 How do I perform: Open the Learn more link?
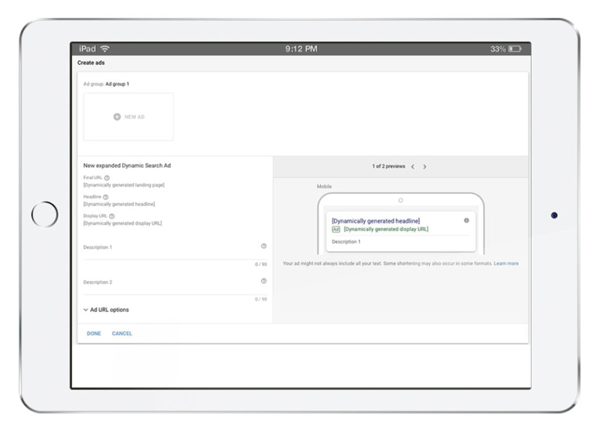(x=506, y=263)
